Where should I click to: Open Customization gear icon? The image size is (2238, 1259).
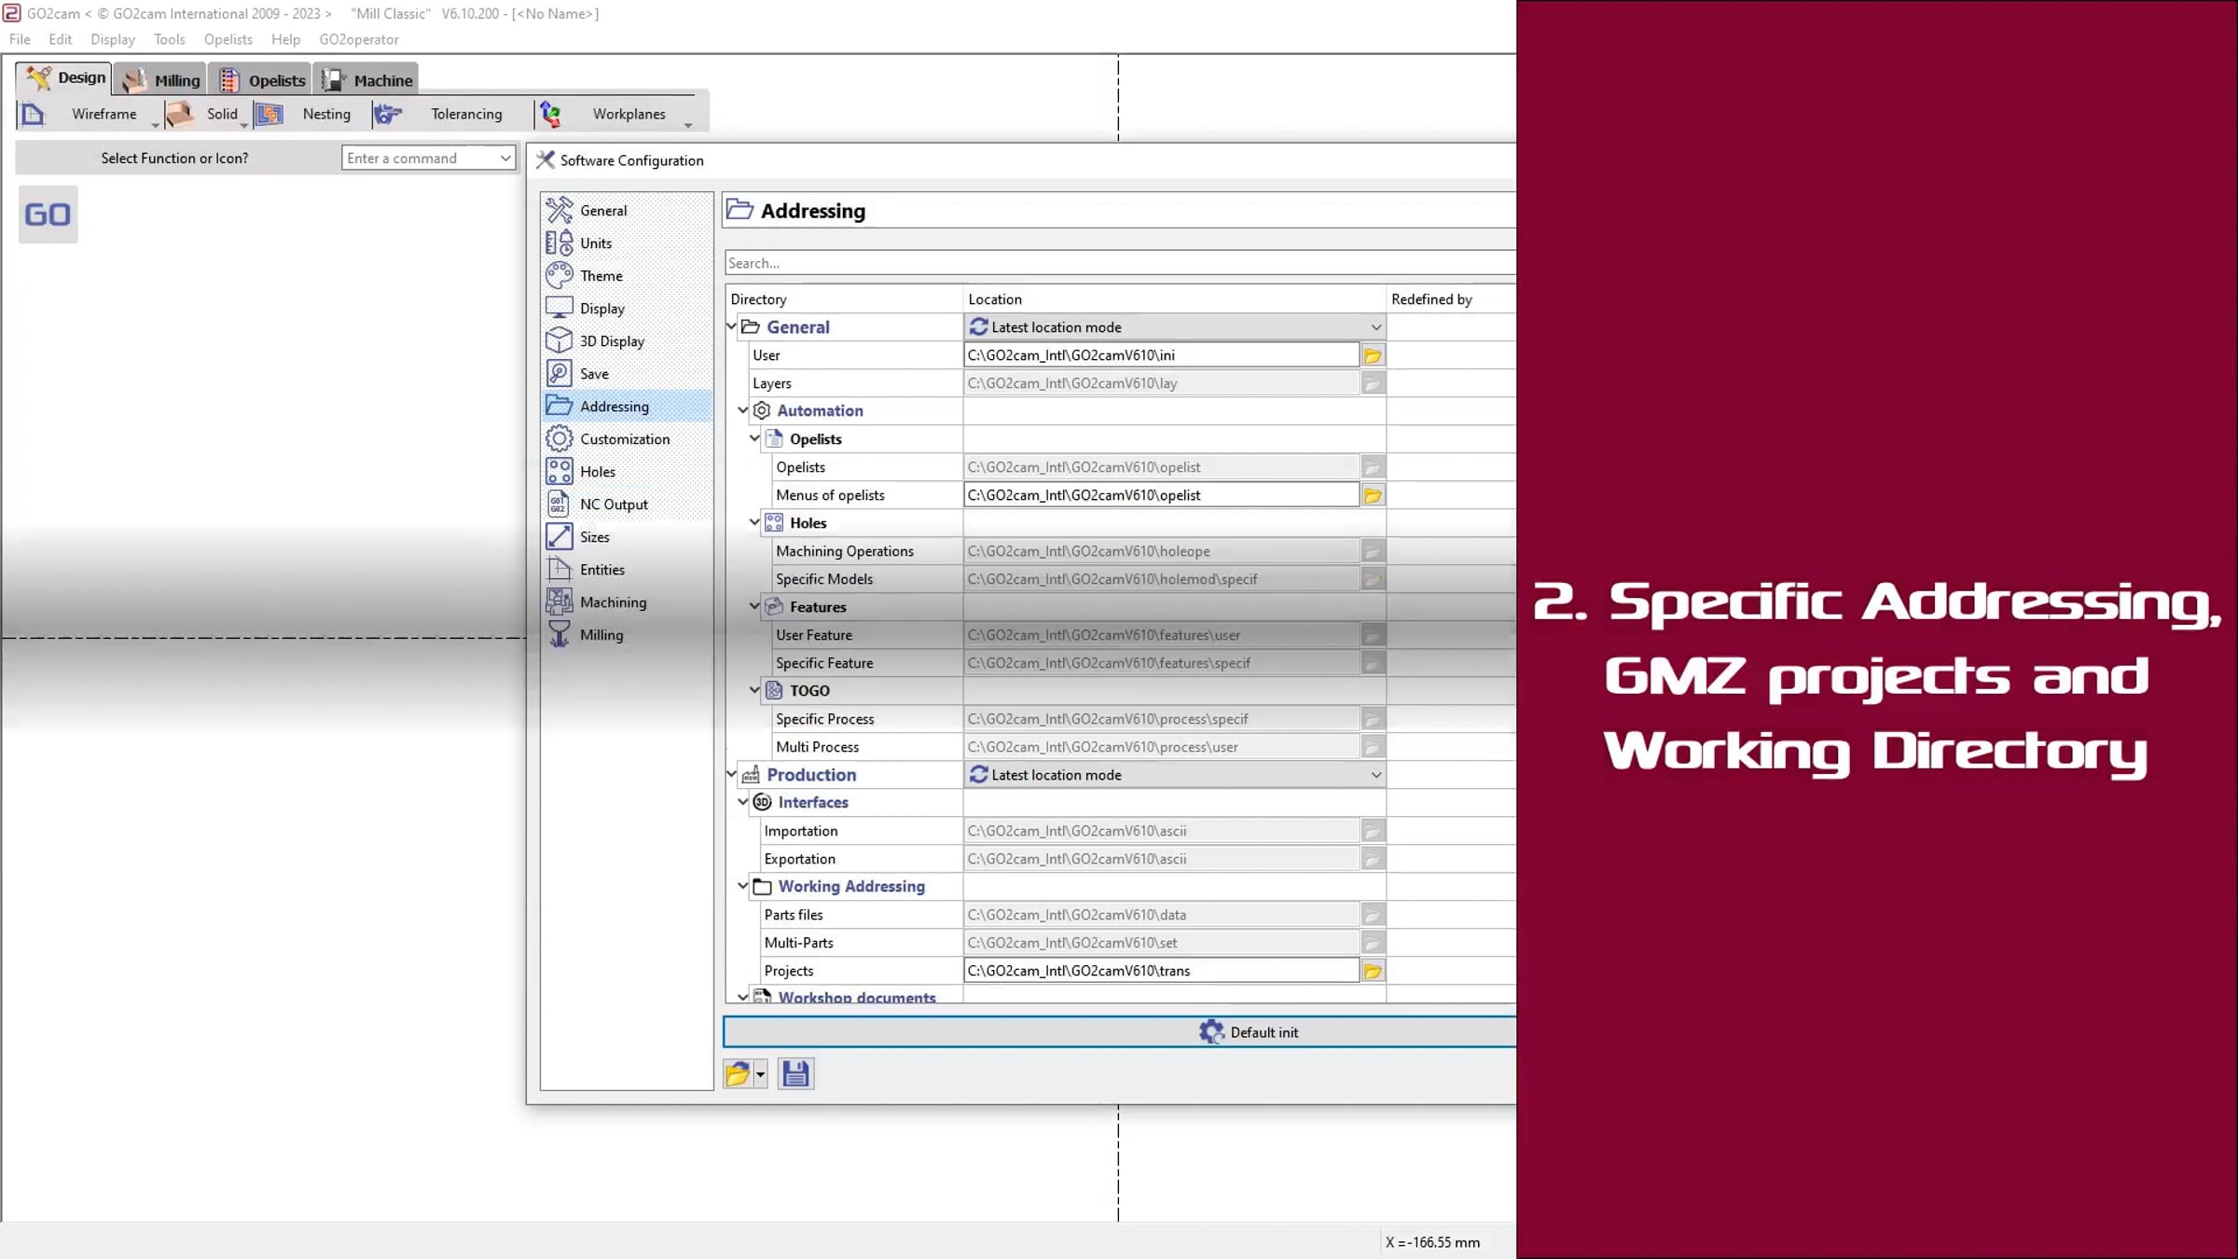click(x=559, y=439)
